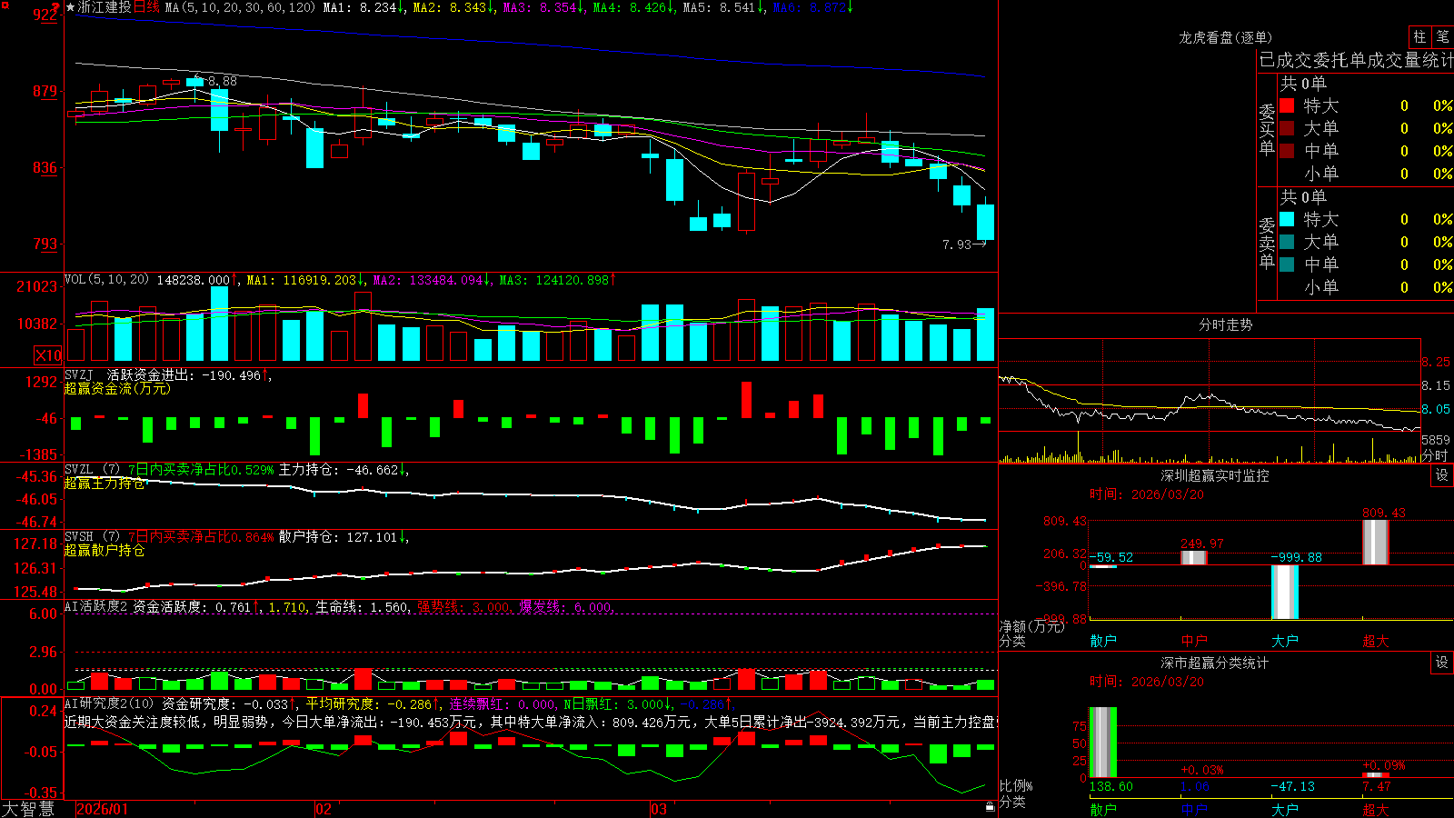
Task: Click the 小单 row in 委买单 section
Action: tap(1365, 174)
